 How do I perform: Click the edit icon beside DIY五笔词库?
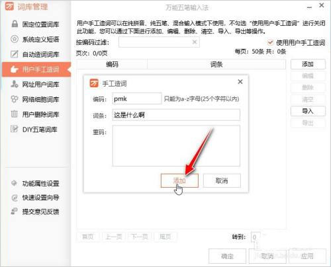[x=15, y=129]
